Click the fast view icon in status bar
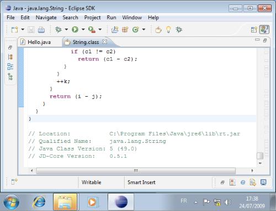276x211 pixels. coord(14,182)
